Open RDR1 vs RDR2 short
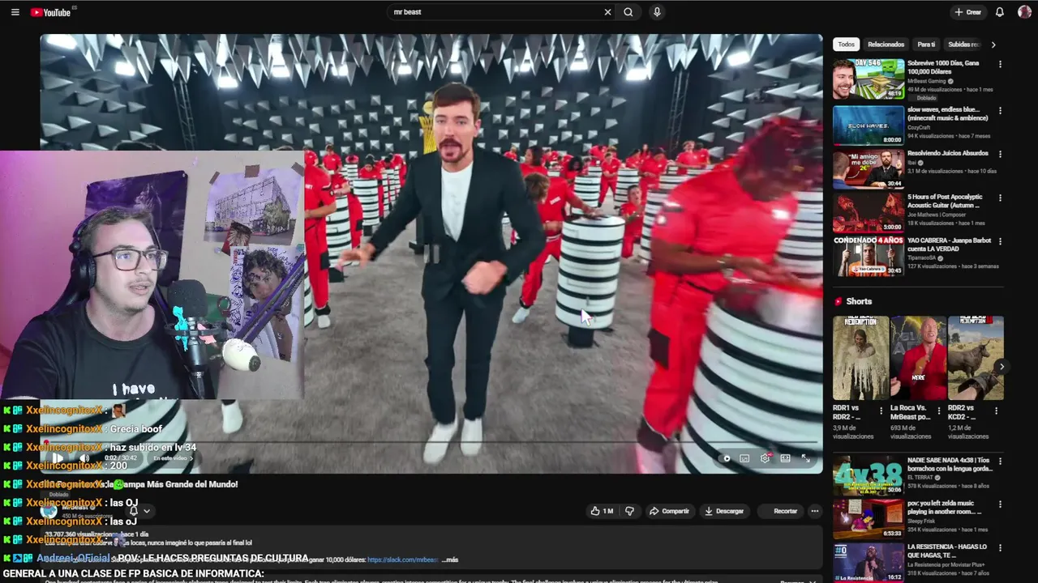 (x=860, y=358)
